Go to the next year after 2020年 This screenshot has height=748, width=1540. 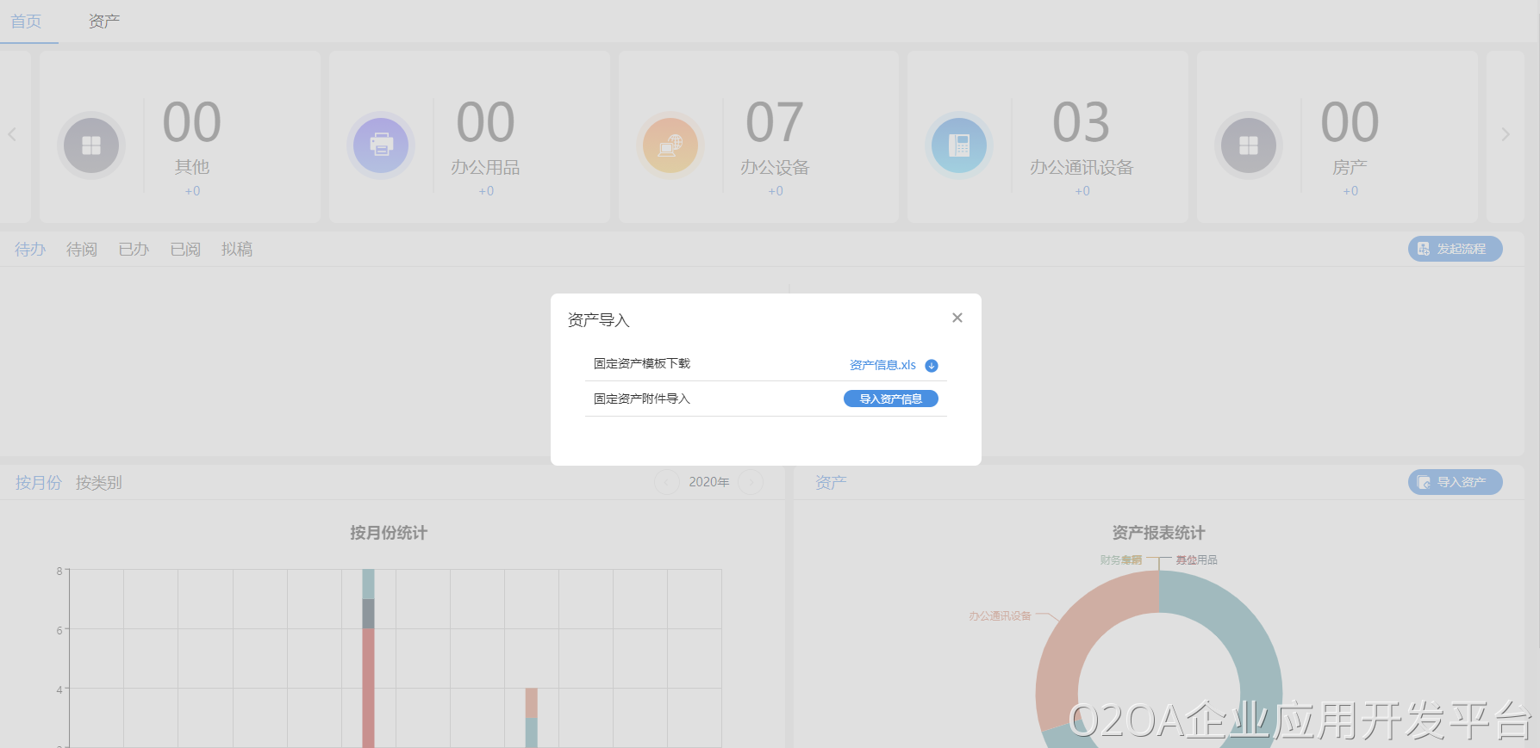tap(751, 482)
